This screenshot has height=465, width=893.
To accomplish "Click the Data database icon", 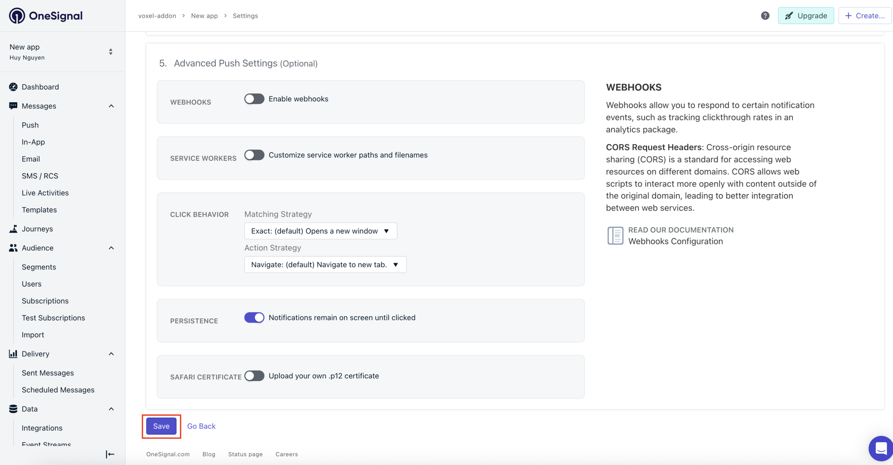I will tap(13, 409).
